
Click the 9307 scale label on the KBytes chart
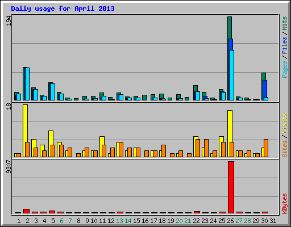click(9, 167)
